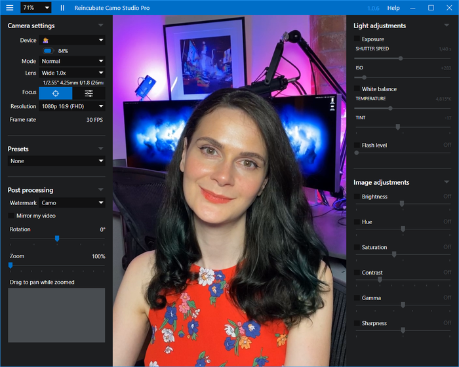Click the +283 ISO value

[x=446, y=68]
